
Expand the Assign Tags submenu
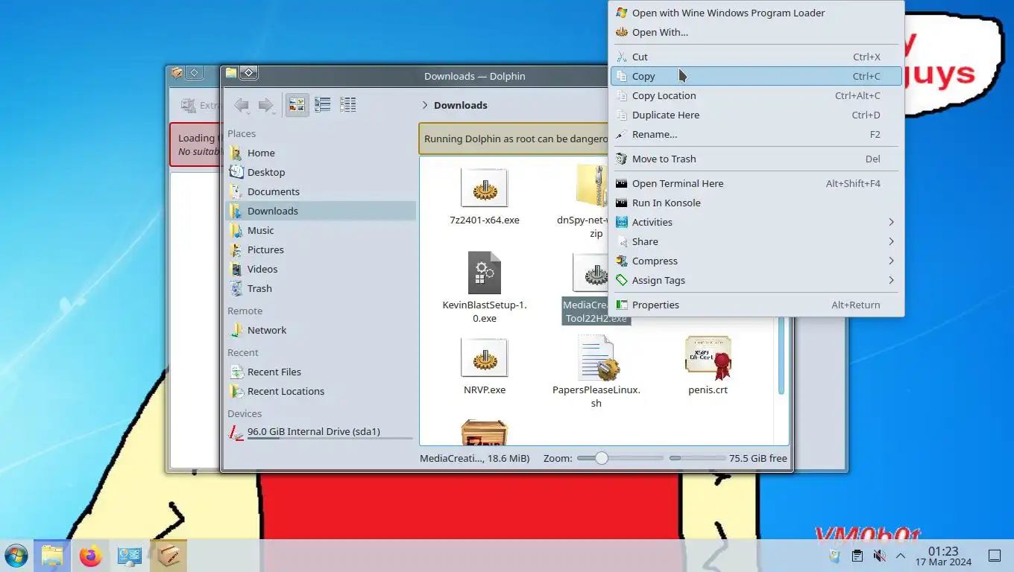(756, 280)
